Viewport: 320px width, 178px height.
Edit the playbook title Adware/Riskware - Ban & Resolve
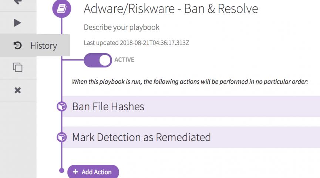pyautogui.click(x=171, y=9)
